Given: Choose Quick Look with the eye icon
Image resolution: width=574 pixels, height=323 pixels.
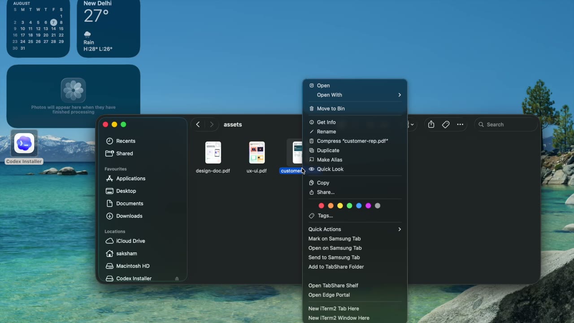Looking at the screenshot, I should (x=355, y=169).
